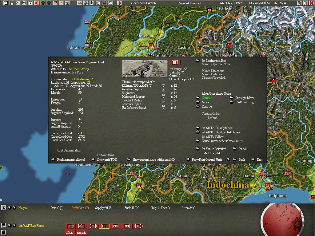Select Move operations mode
Viewport: 315px width, 236px height.
click(205, 102)
